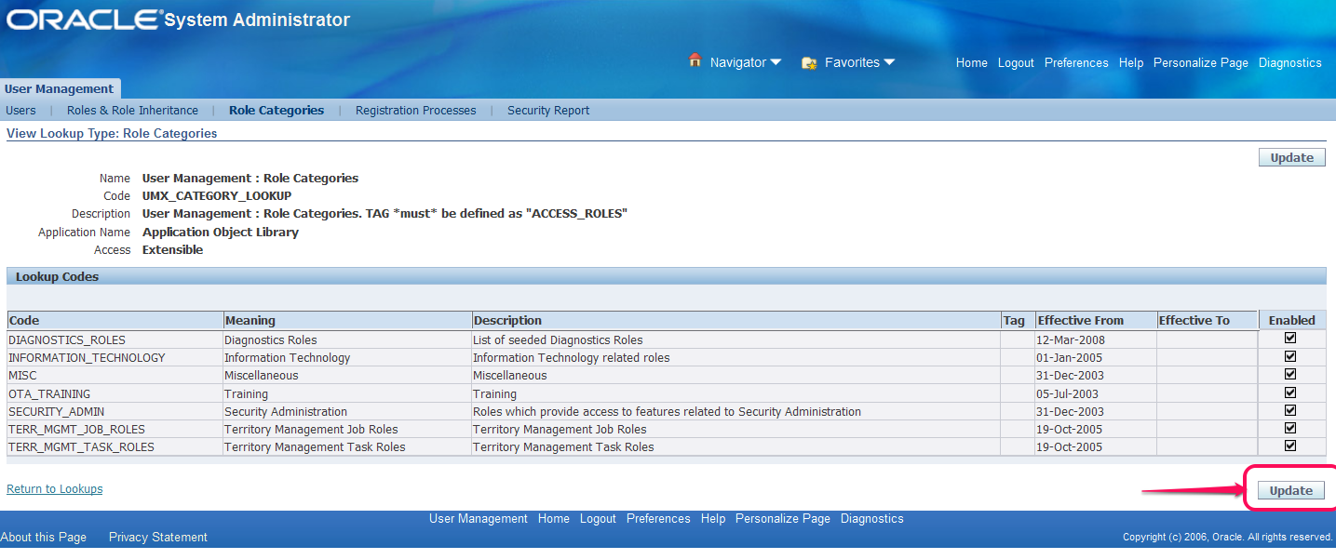Click Diagnostics in the footer links
The image size is (1336, 559).
pos(872,519)
